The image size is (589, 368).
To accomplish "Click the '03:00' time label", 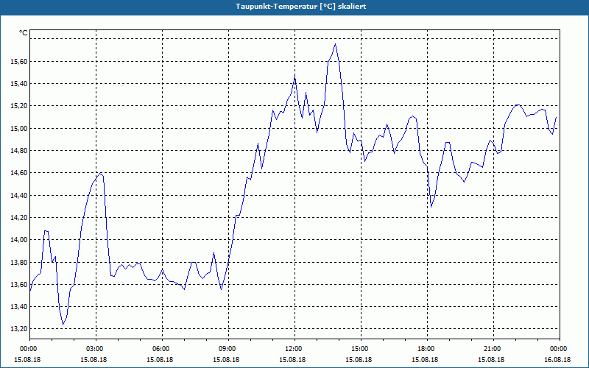I will (x=96, y=349).
